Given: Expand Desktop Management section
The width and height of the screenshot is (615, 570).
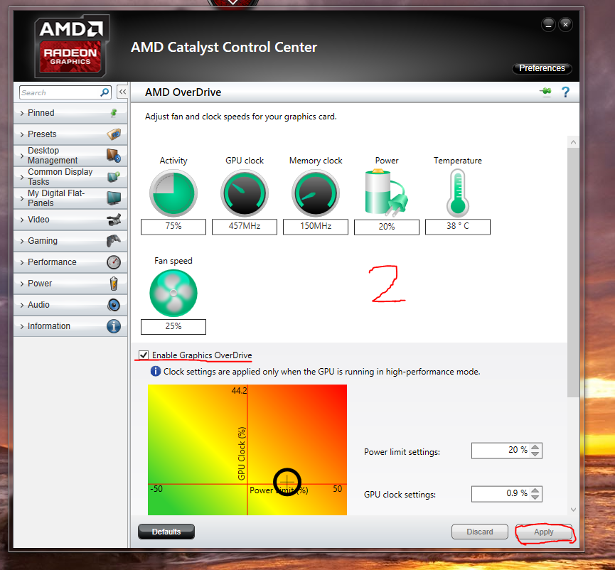Looking at the screenshot, I should [x=70, y=156].
